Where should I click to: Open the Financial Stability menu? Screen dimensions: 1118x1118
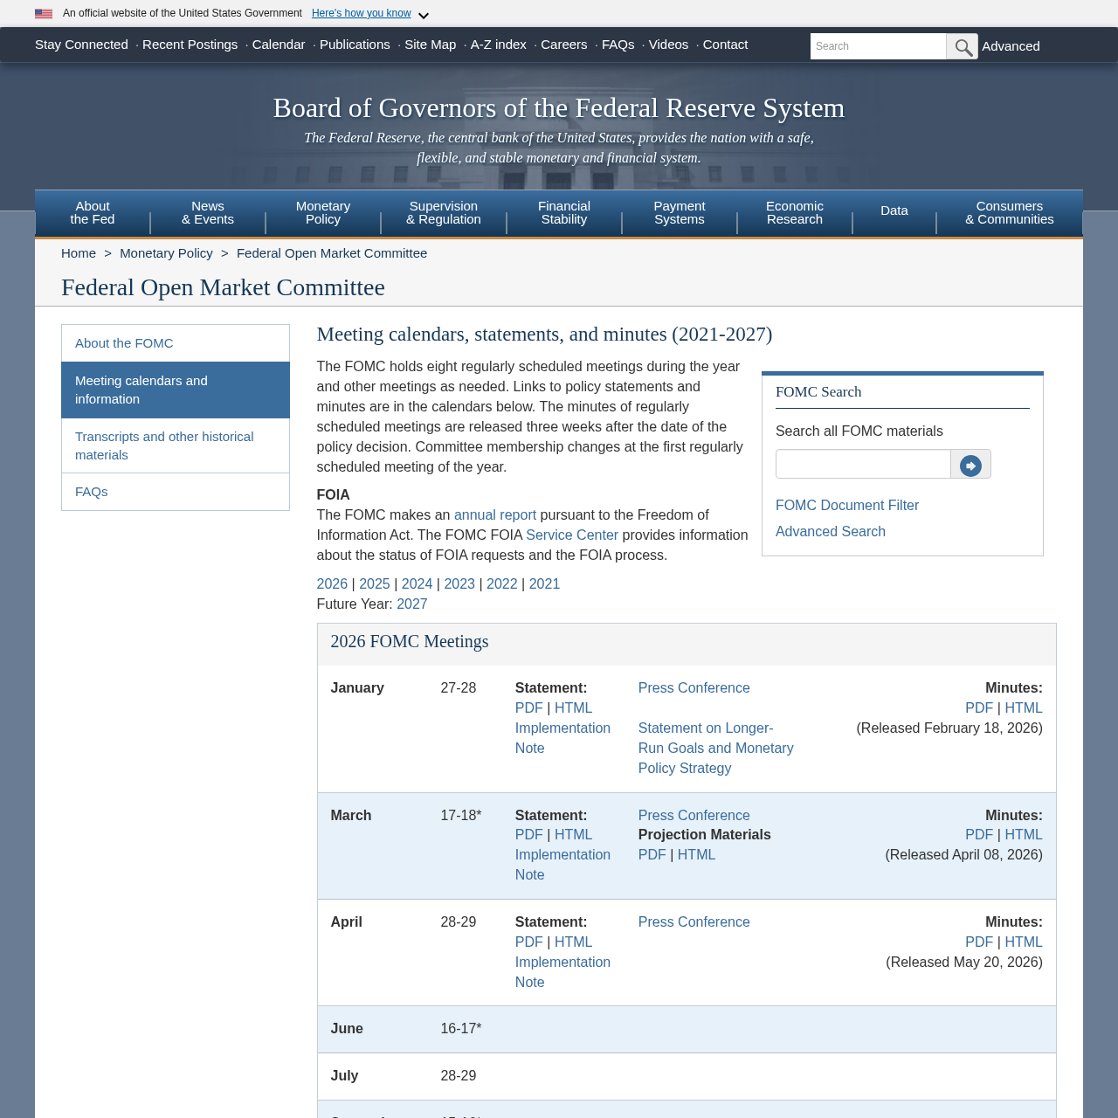(564, 212)
